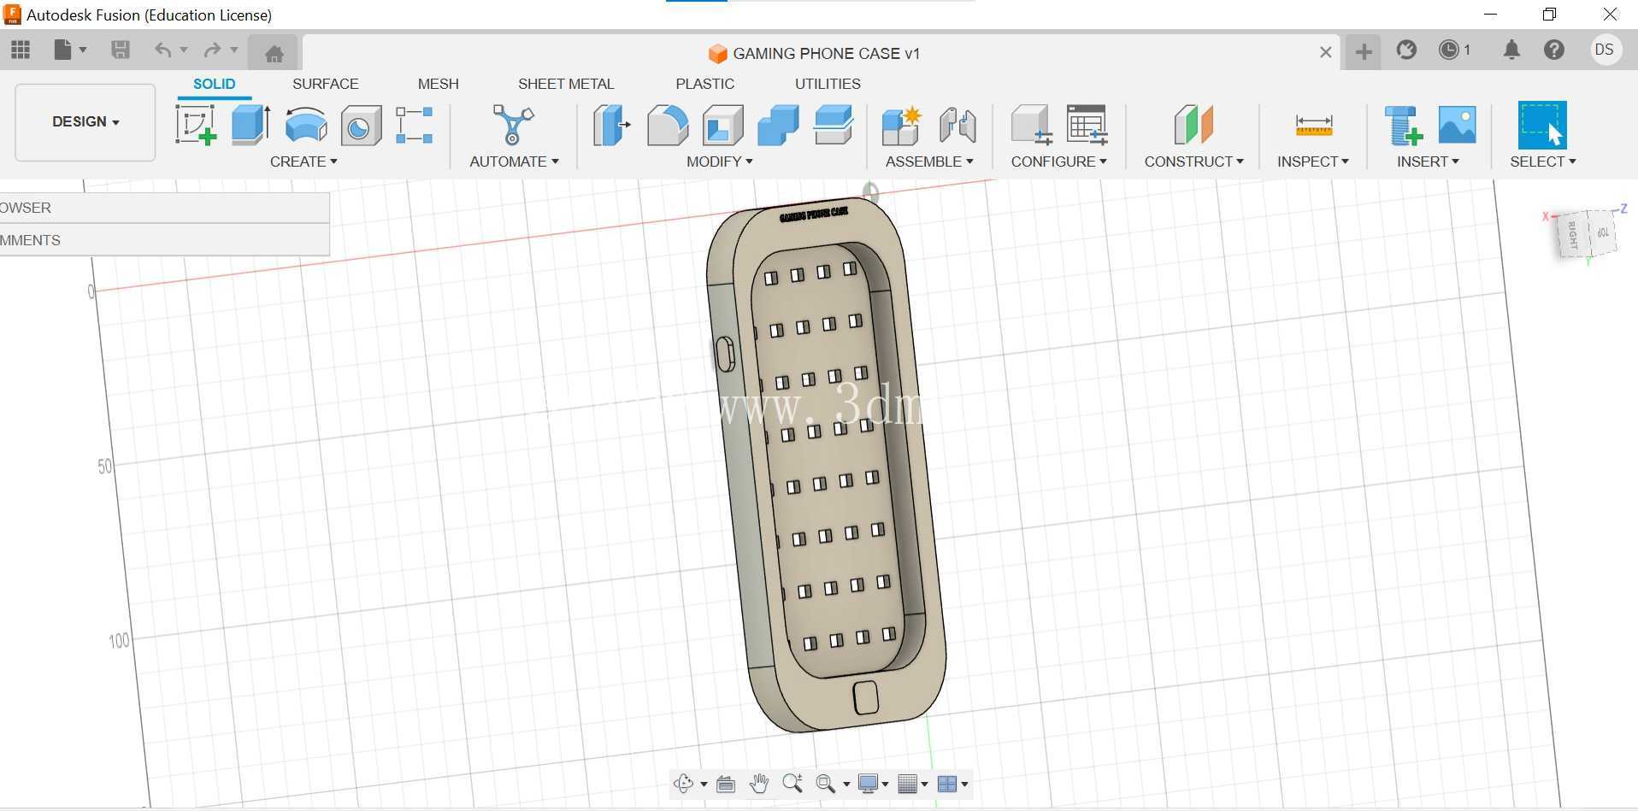Redo the last action
1638x811 pixels.
click(x=212, y=50)
